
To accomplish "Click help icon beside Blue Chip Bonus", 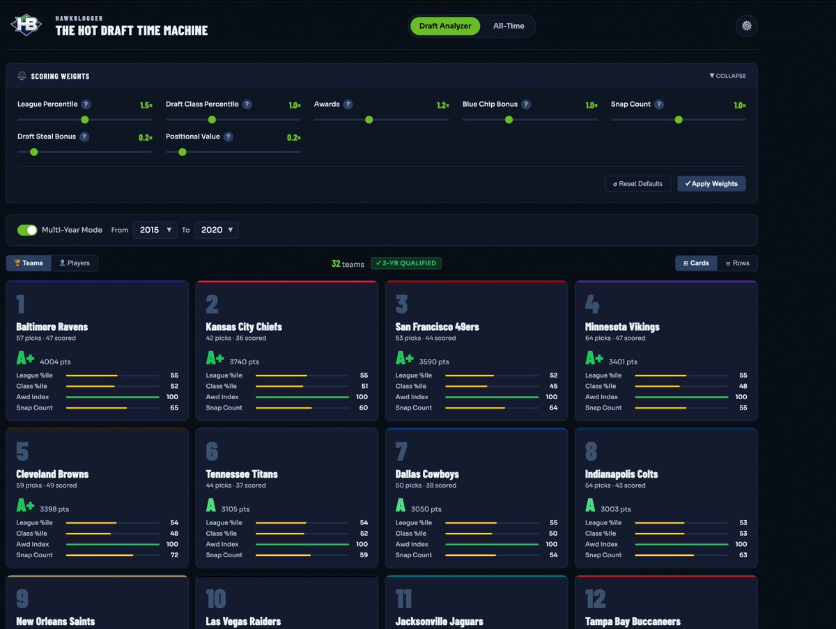I will pos(526,104).
